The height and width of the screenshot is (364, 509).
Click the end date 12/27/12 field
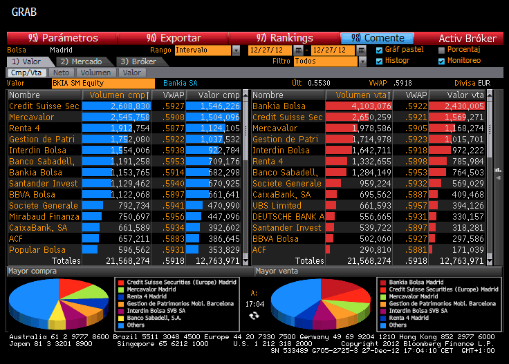(x=333, y=50)
